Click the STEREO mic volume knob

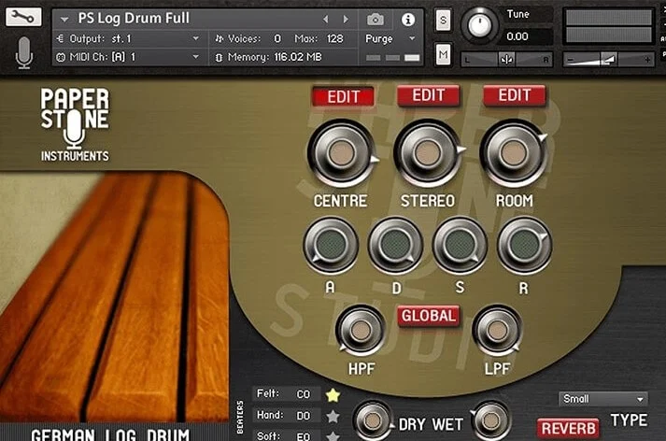pos(428,153)
